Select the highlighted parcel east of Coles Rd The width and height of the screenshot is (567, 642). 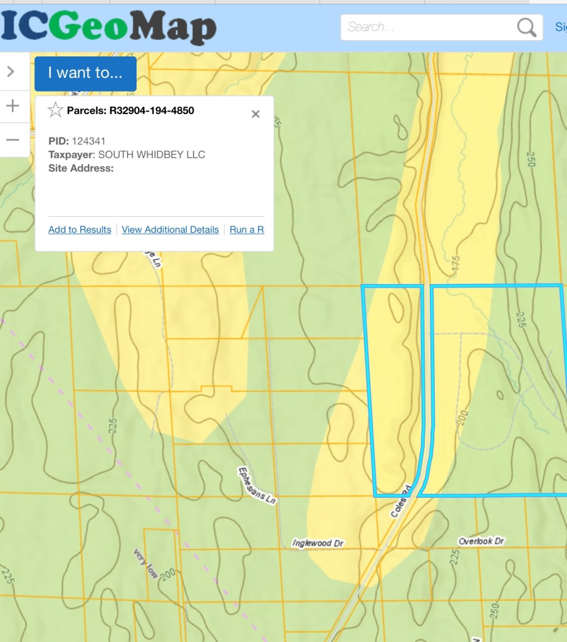tap(495, 389)
